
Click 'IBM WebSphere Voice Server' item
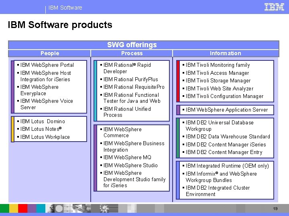point(47,104)
